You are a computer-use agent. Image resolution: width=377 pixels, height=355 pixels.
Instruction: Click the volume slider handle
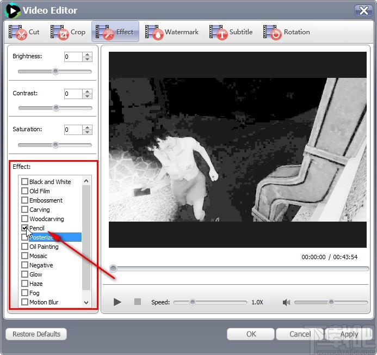click(331, 302)
